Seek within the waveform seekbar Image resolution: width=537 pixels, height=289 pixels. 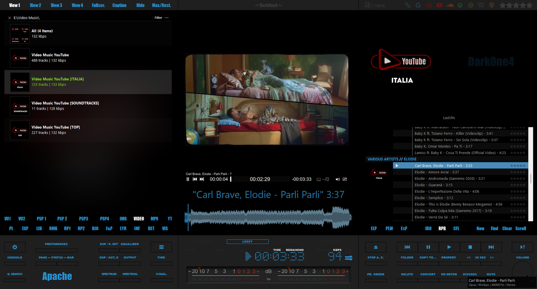[x=268, y=217]
